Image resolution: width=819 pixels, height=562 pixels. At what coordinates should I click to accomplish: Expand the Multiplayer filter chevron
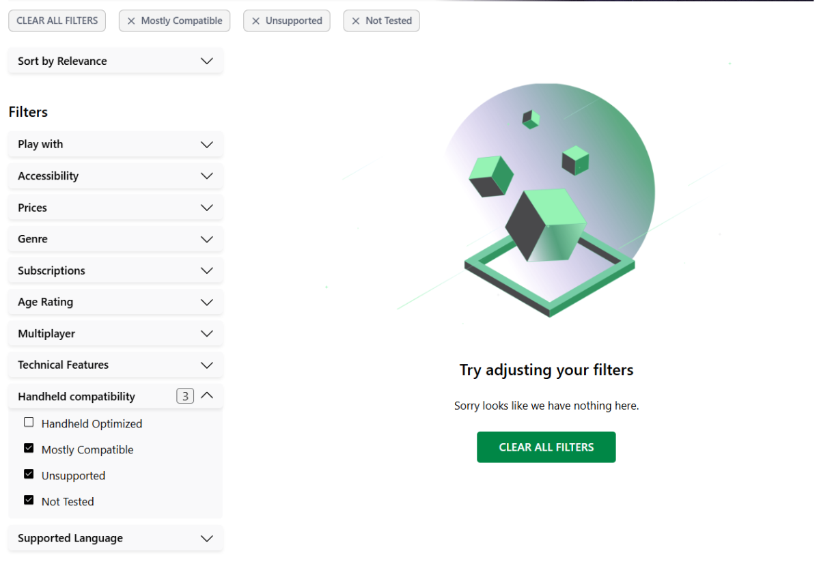click(x=207, y=333)
